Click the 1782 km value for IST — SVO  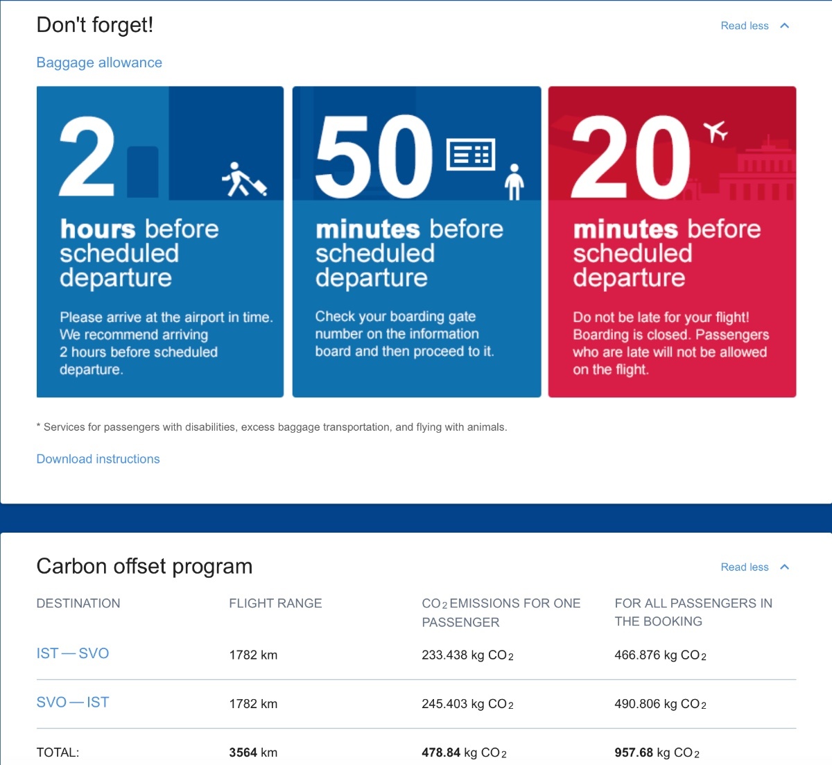[x=253, y=655]
